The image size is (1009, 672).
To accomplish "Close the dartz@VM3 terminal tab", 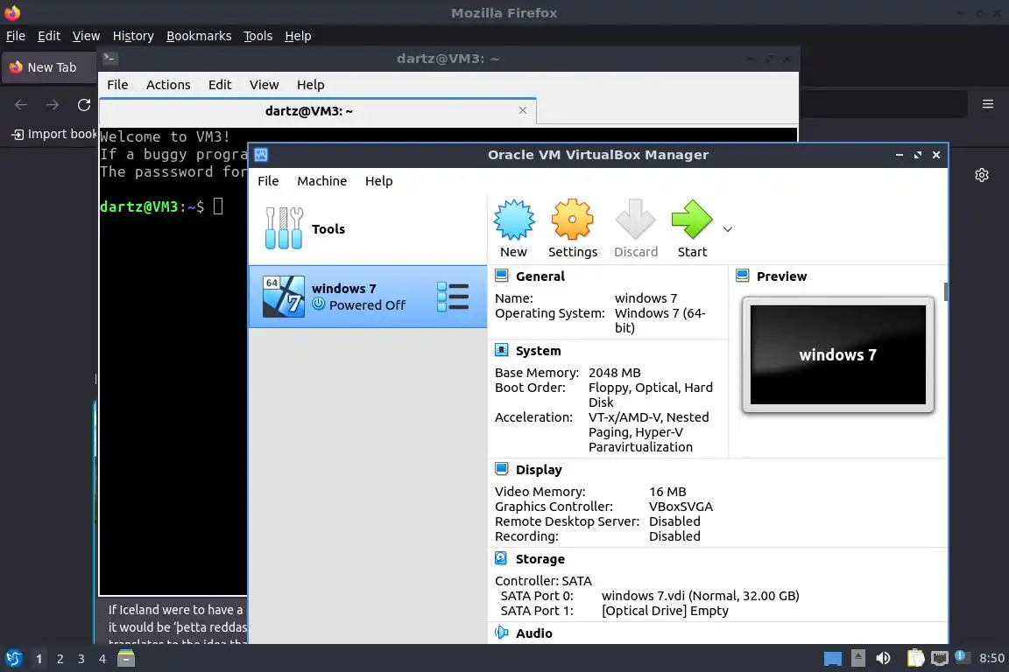I will coord(523,110).
